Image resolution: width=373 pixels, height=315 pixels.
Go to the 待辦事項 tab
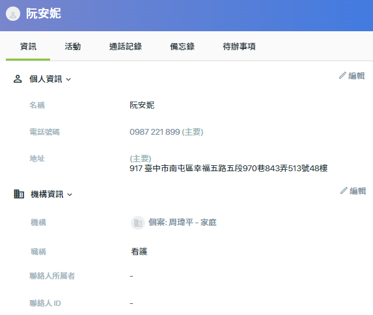(x=239, y=46)
